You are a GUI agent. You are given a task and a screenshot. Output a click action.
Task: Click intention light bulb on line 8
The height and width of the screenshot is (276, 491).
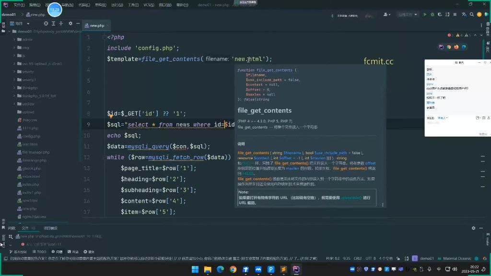[111, 116]
